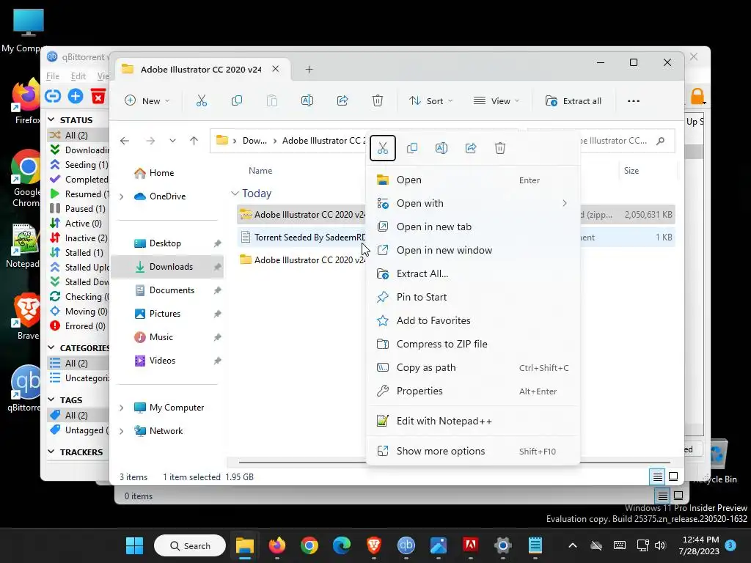Click the orange lock icon in qBittorrent
The height and width of the screenshot is (563, 751).
tap(697, 96)
